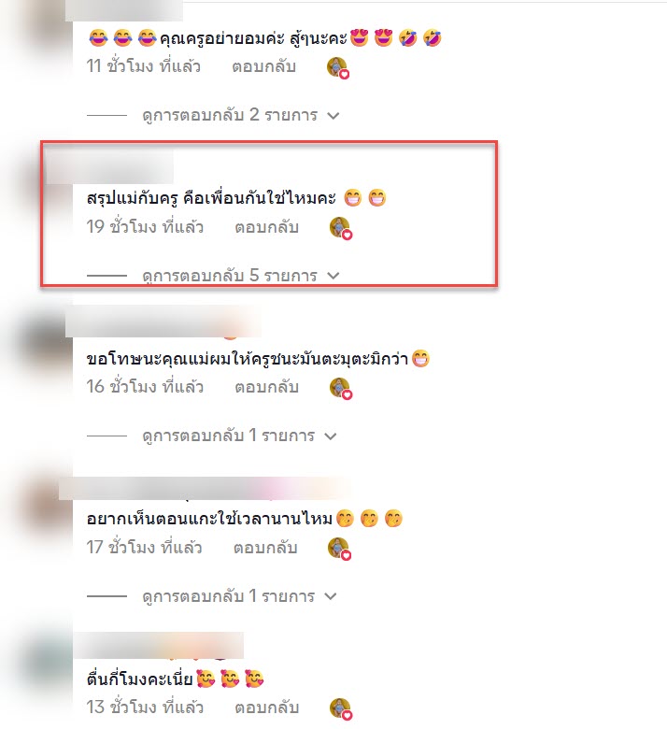Reply to the 19-hour-old comment via ตอบกลับ
Viewport: 667px width, 729px height.
[x=266, y=227]
